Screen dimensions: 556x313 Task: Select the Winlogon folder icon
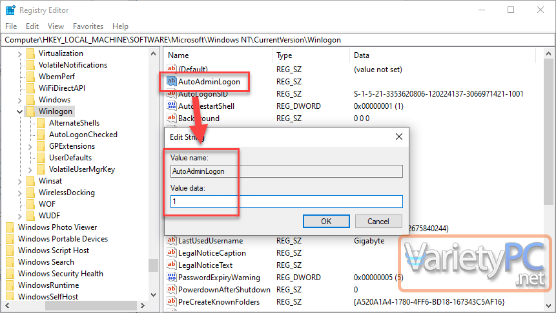[x=31, y=111]
